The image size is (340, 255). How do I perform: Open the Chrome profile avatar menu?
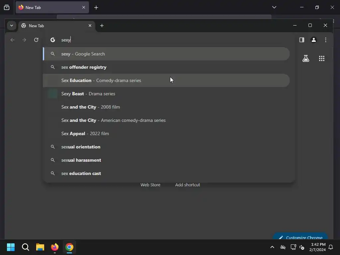click(x=313, y=40)
